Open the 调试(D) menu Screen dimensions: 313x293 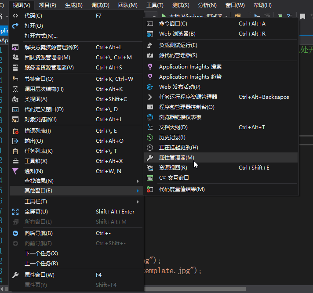click(x=100, y=5)
